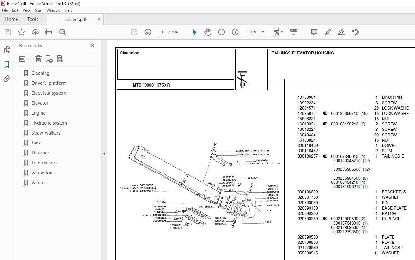Viewport: 415px width, 260px height.
Task: Click the BASE PLATE description
Action: (394, 208)
